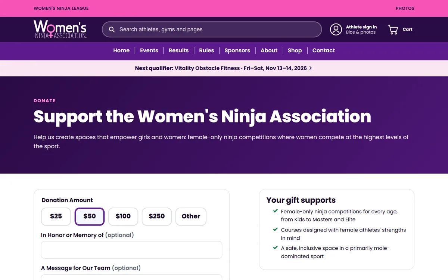Select the $50 donation amount
448x280 pixels.
90,217
